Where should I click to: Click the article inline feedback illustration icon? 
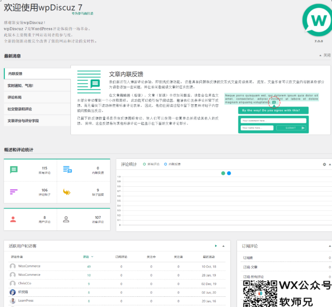89,82
